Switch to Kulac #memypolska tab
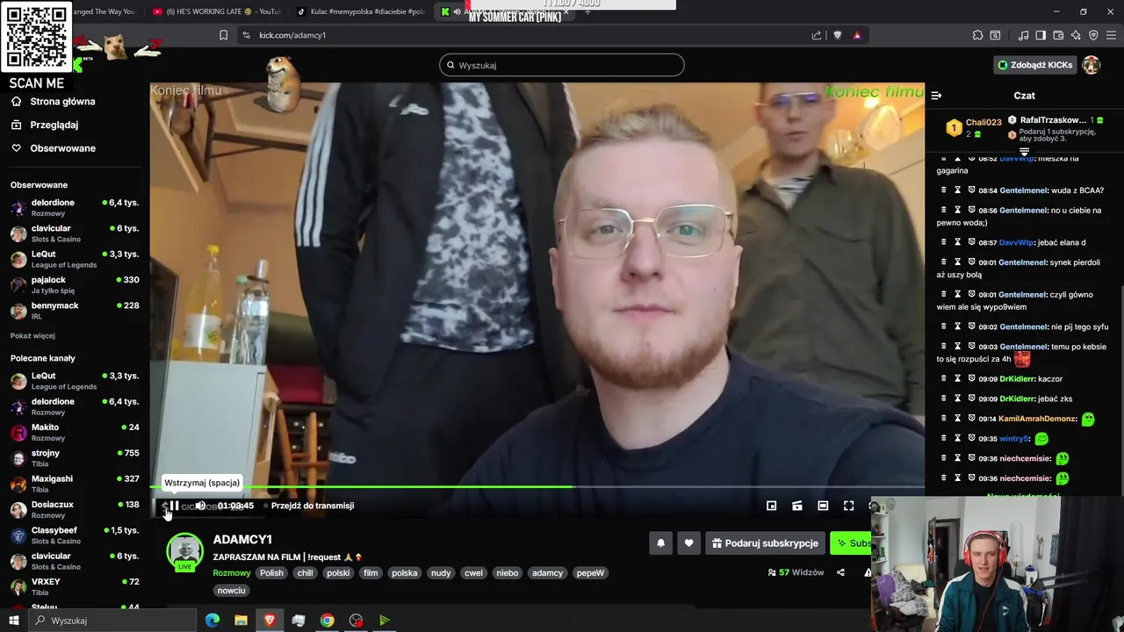Image resolution: width=1124 pixels, height=632 pixels. [362, 11]
